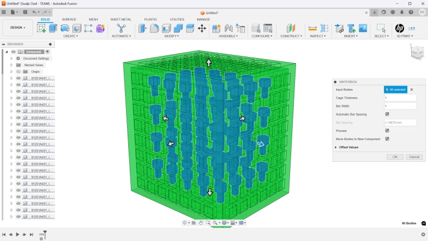Open the ASSEMBLE dropdown menu
This screenshot has width=428, height=241.
228,36
